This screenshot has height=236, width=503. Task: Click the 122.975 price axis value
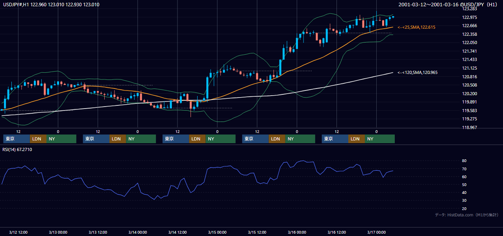pos(470,17)
